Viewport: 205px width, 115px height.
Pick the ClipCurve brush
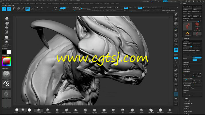[7, 43]
